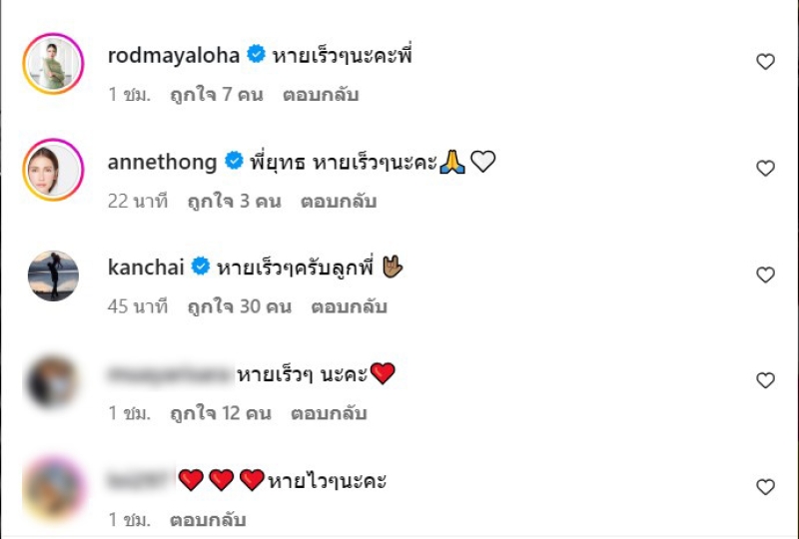
Task: Open rodmayaloha's profile picture
Action: (53, 64)
